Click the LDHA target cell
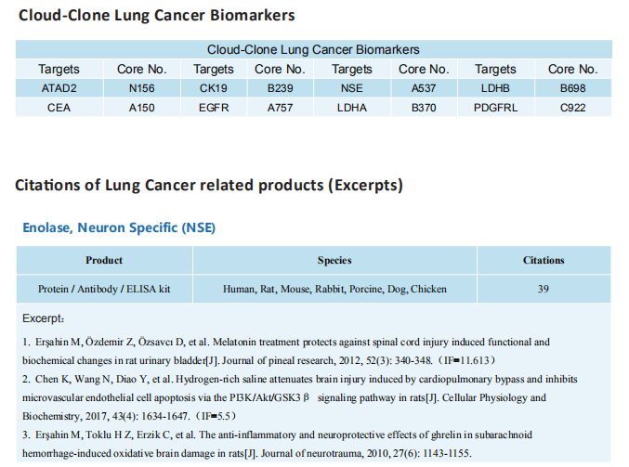This screenshot has width=629, height=467. (352, 108)
